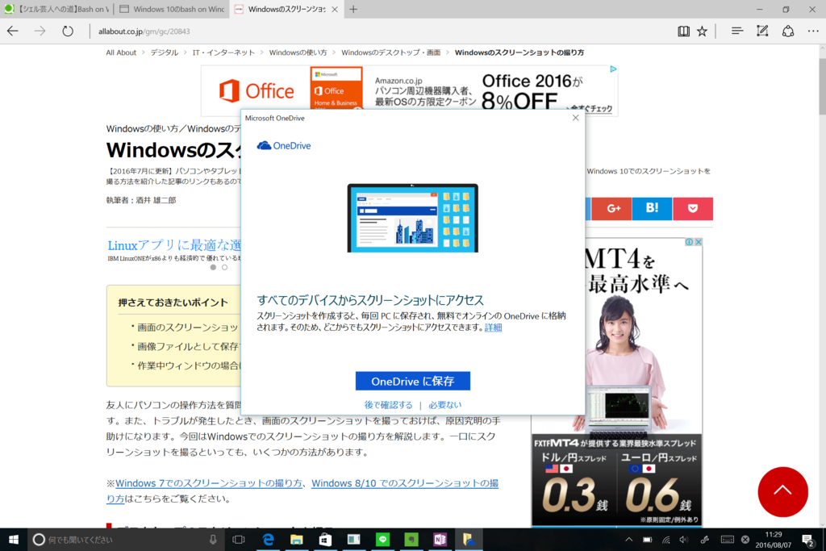Click the OneDrive に保存 button
The height and width of the screenshot is (551, 826).
(412, 381)
